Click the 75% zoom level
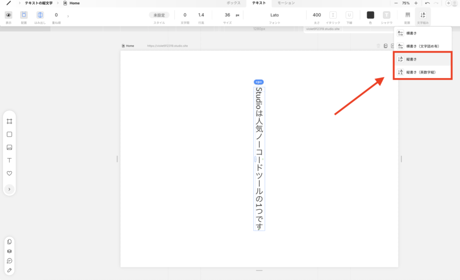This screenshot has height=280, width=460. pyautogui.click(x=406, y=3)
